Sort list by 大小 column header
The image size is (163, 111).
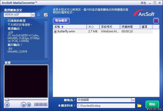coord(93,27)
